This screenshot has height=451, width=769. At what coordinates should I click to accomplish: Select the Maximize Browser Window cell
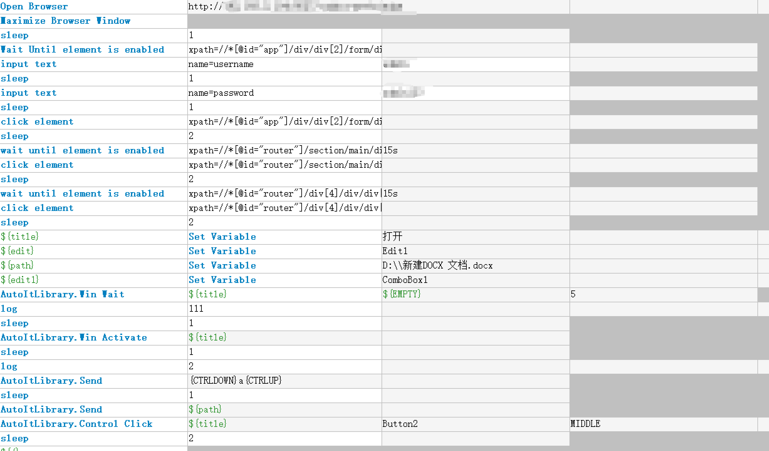tap(65, 21)
